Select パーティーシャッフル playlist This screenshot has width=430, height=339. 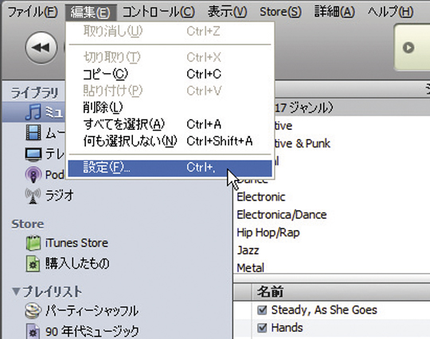[92, 311]
